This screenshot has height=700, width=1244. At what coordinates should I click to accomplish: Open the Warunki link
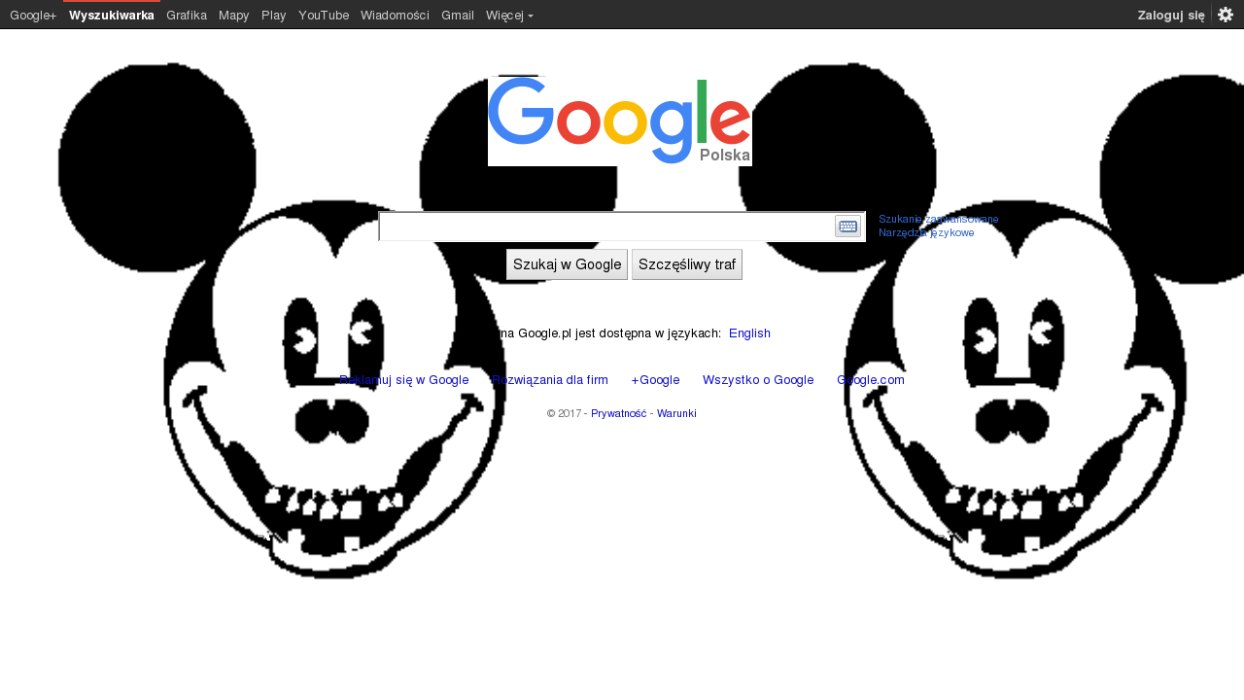676,413
